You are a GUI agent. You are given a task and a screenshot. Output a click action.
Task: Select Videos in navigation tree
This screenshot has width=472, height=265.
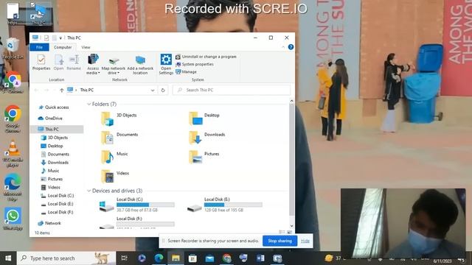pyautogui.click(x=51, y=187)
